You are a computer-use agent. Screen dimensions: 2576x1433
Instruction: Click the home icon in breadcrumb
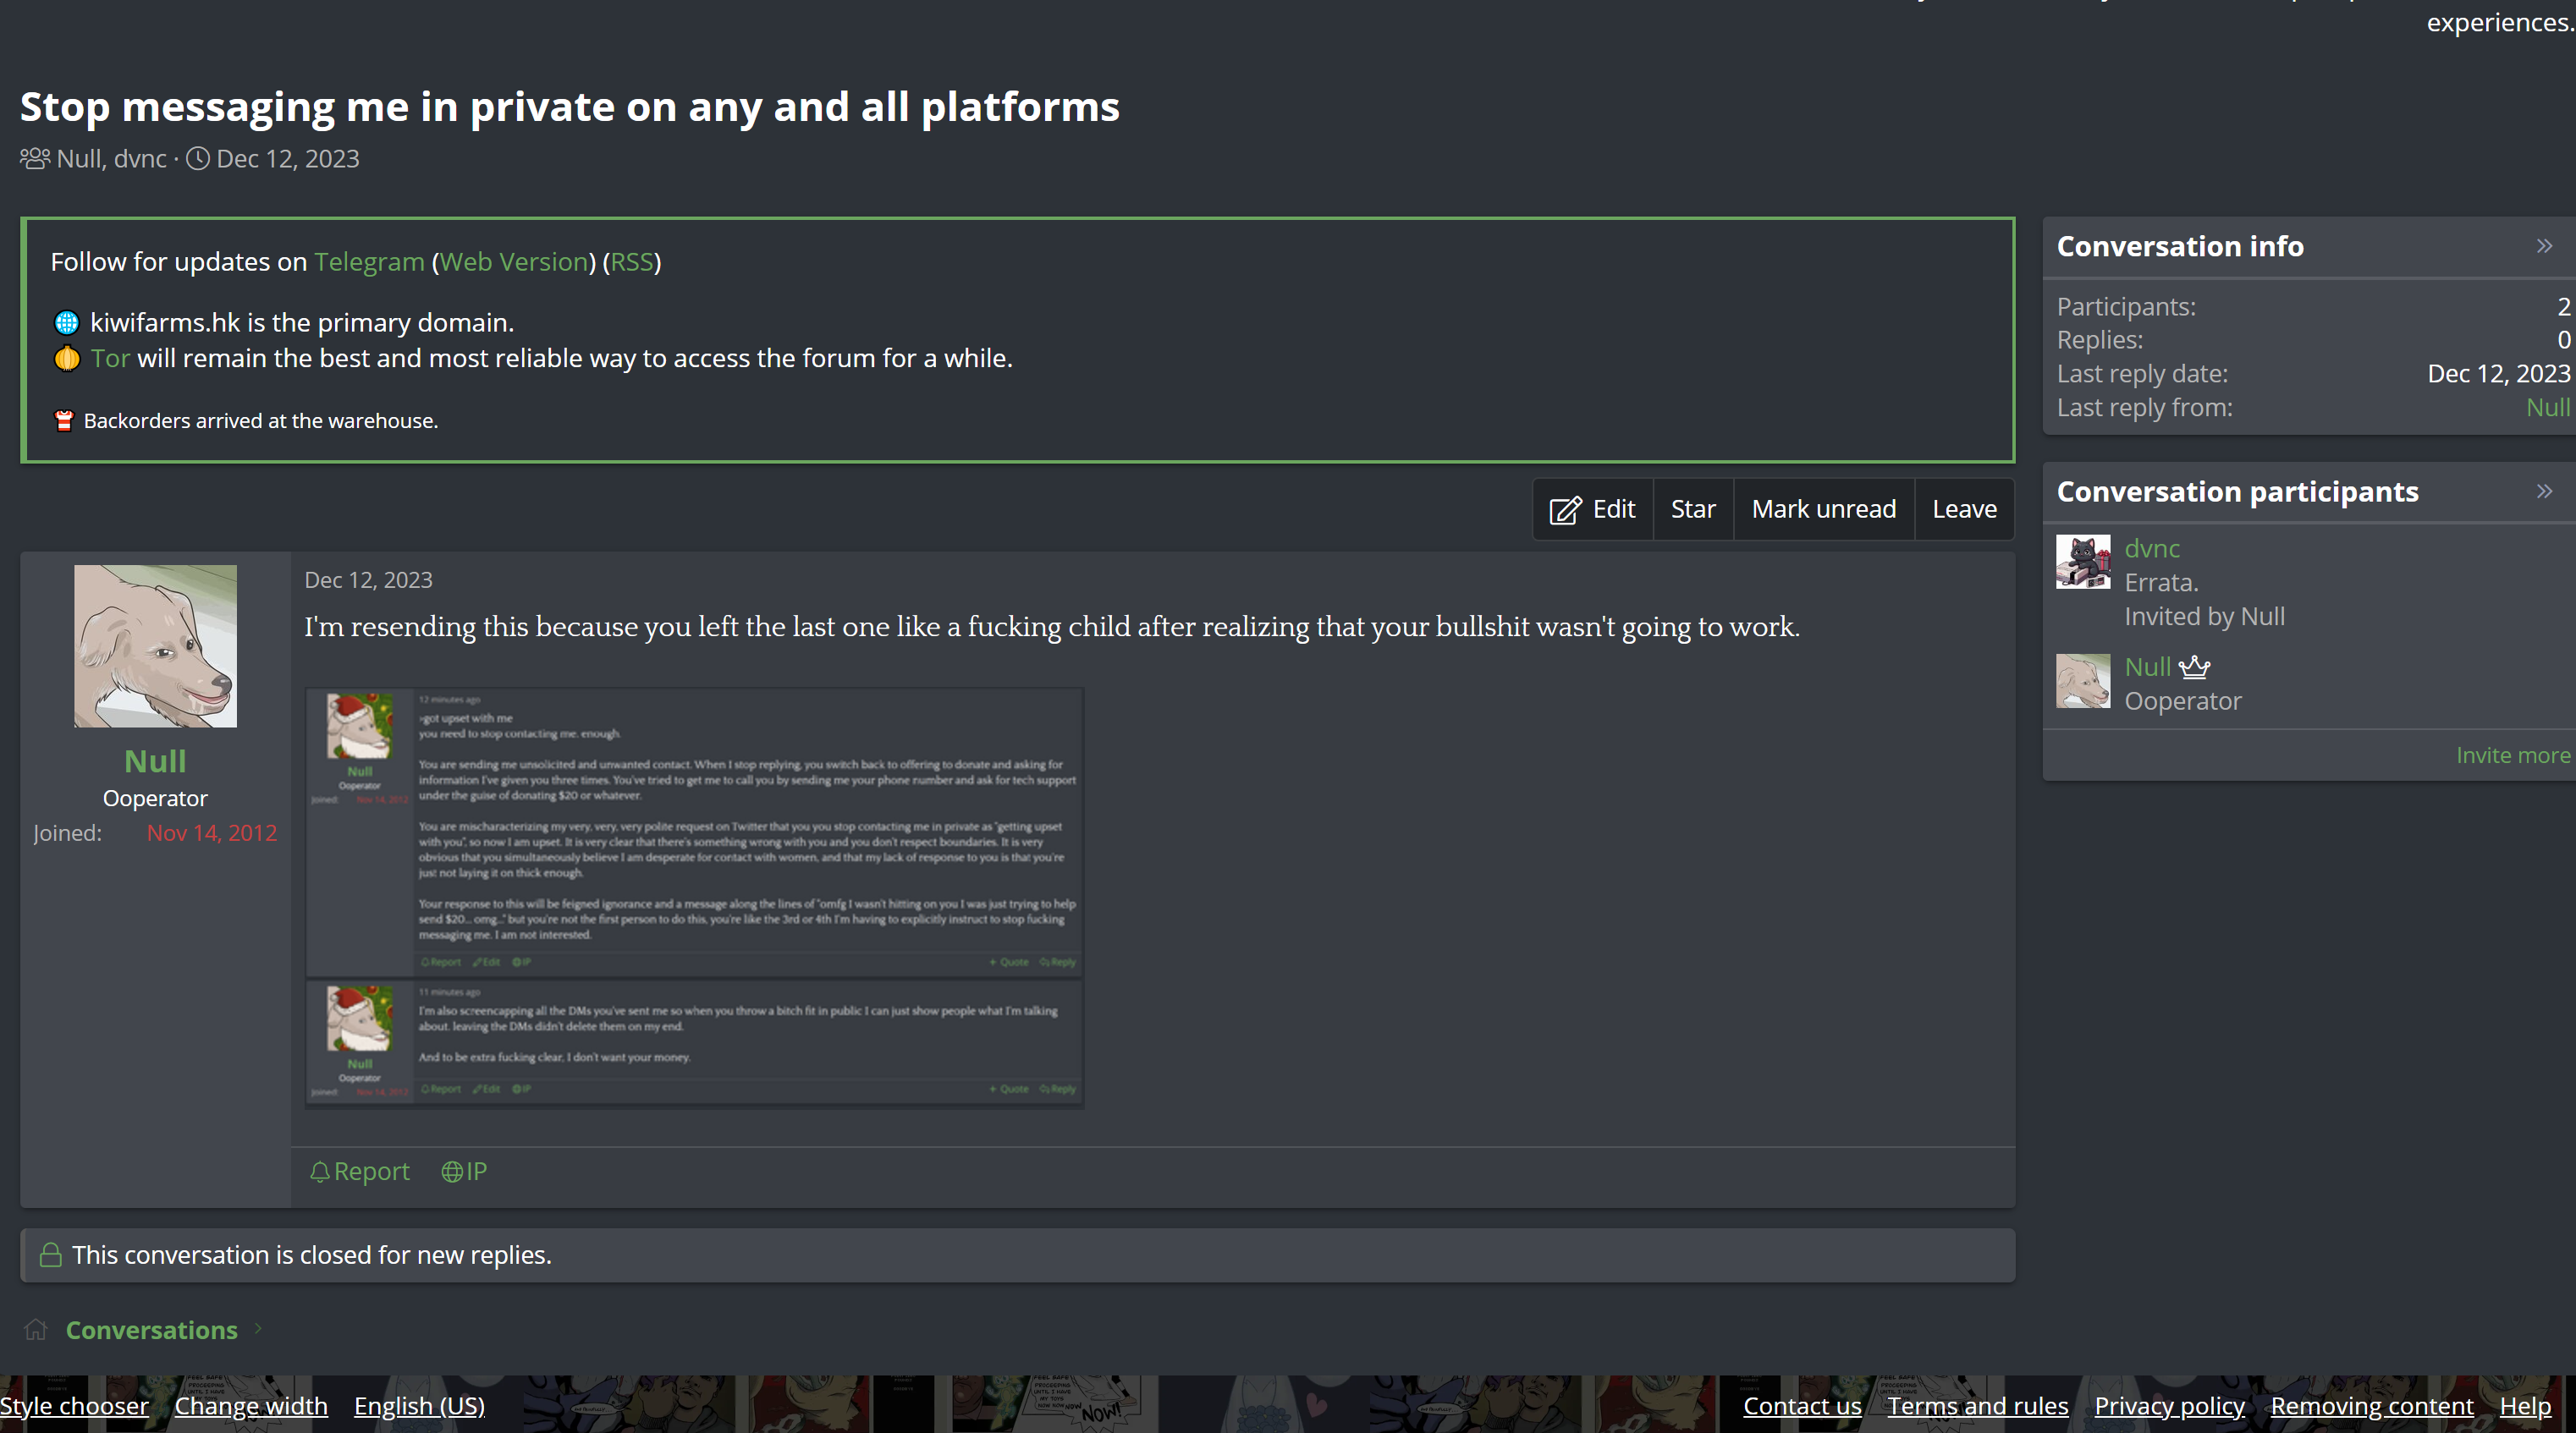(x=36, y=1329)
